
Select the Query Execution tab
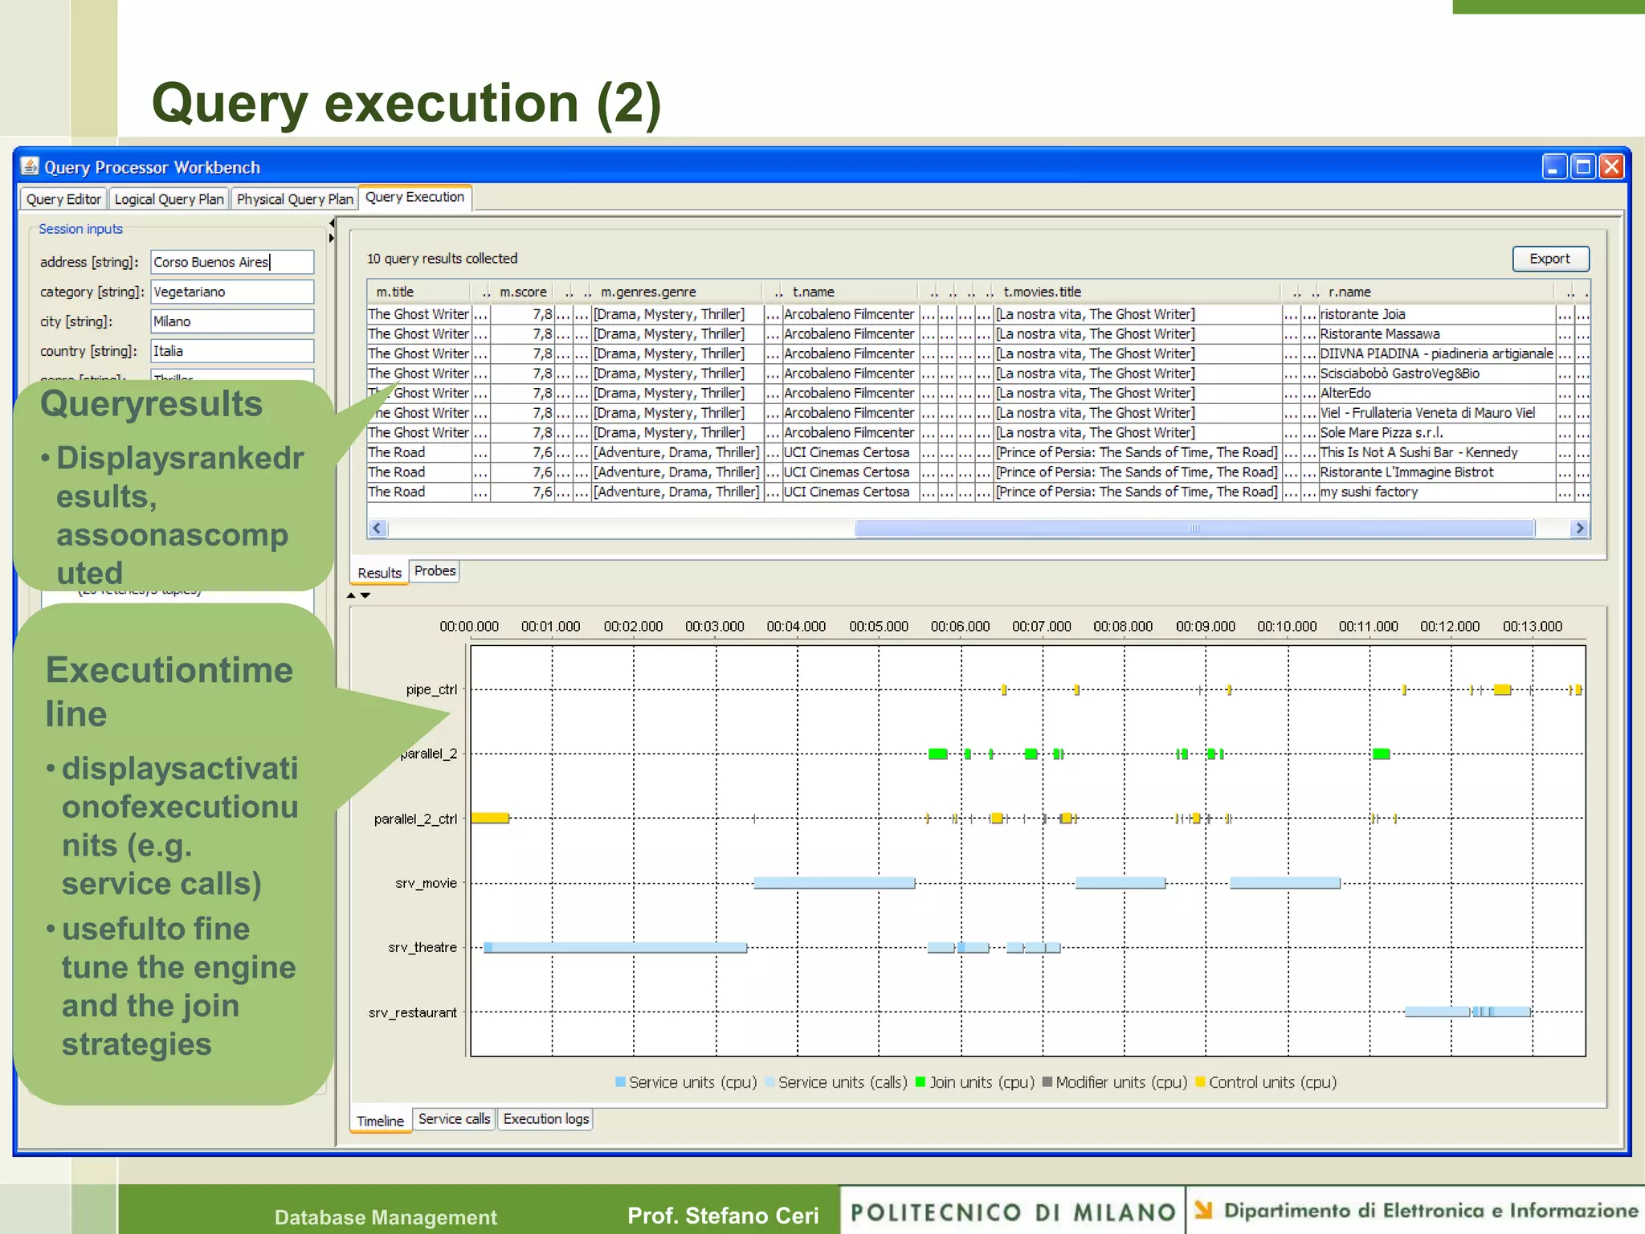415,197
